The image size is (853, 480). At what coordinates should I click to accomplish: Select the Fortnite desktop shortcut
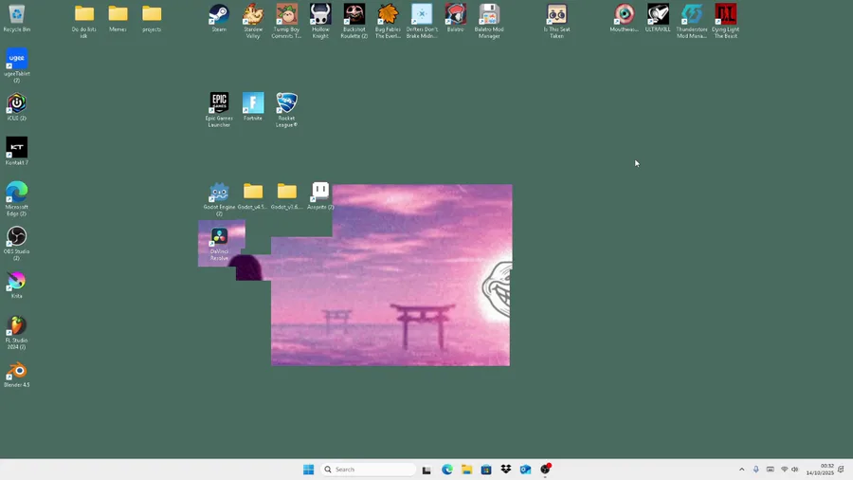coord(253,106)
